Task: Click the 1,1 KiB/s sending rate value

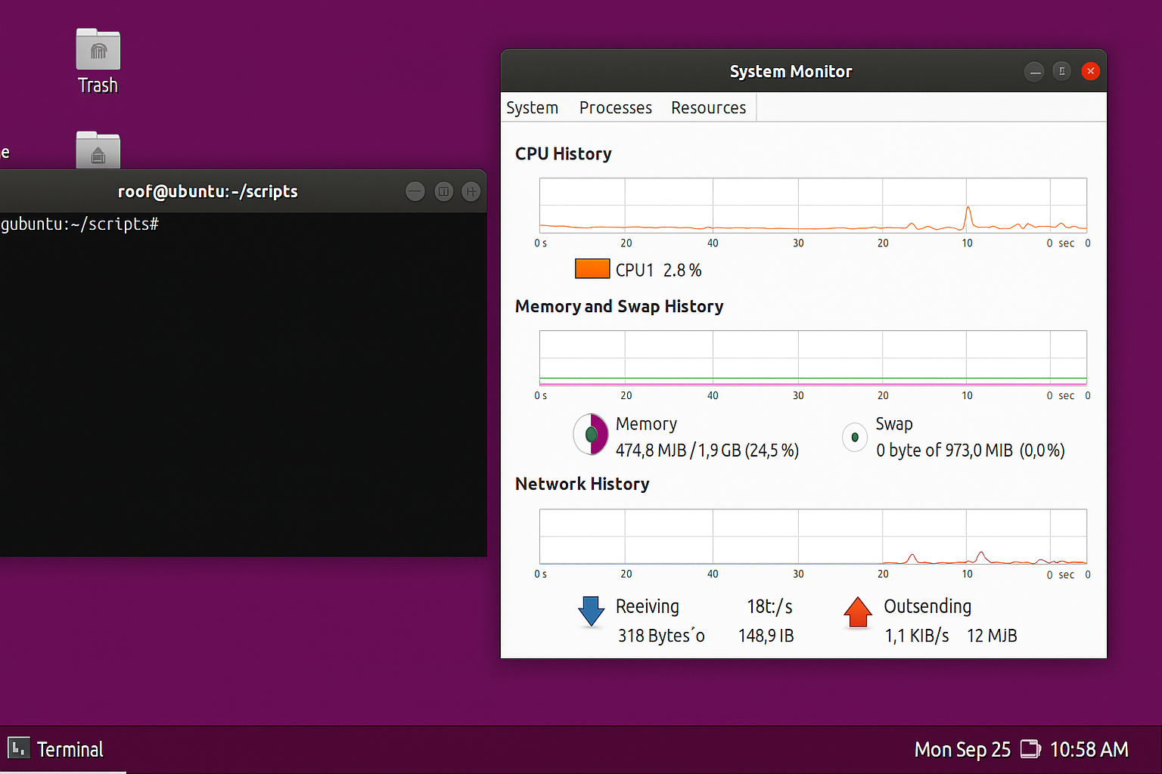Action: click(x=917, y=636)
